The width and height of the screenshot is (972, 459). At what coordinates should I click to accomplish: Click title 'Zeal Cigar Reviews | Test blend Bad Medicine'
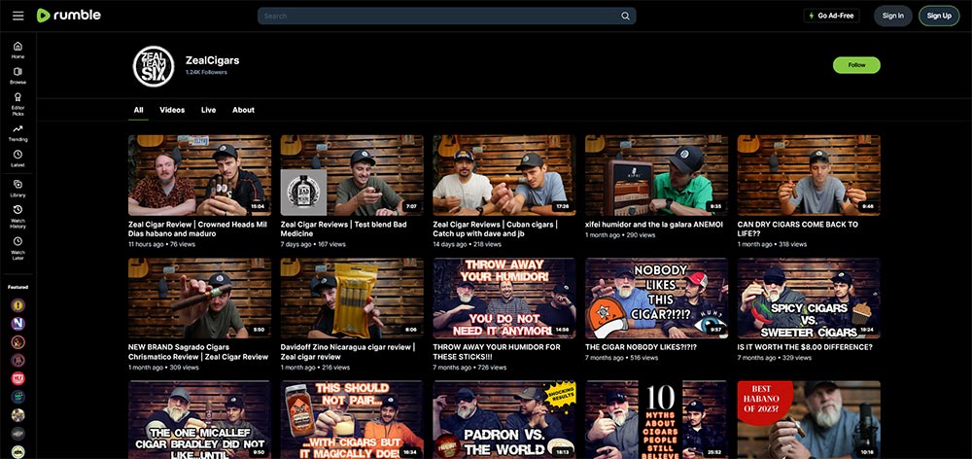[343, 229]
